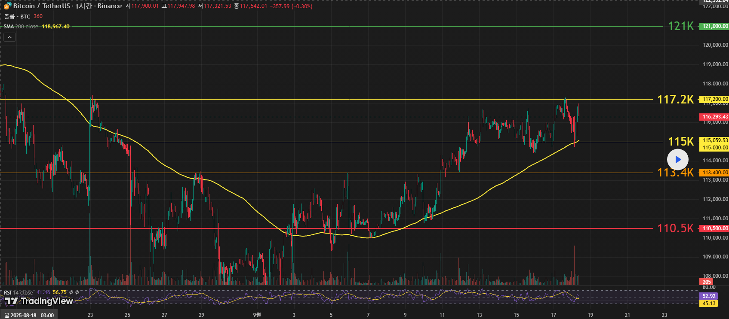This screenshot has height=319, width=729.
Task: Select the 117.2K yellow text annotation
Action: 675,100
